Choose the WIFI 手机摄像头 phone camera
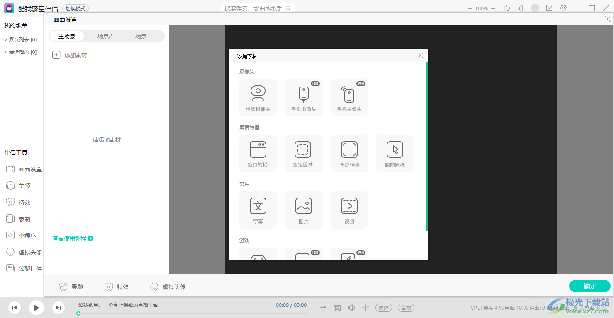The height and width of the screenshot is (318, 614). coord(349,97)
